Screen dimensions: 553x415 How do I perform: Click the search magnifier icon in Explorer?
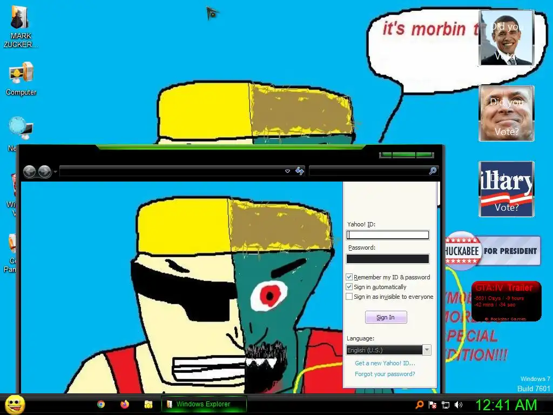pyautogui.click(x=433, y=171)
